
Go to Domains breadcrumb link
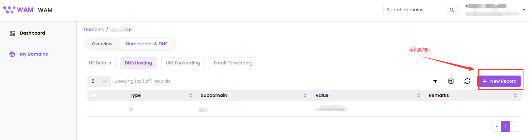(94, 30)
